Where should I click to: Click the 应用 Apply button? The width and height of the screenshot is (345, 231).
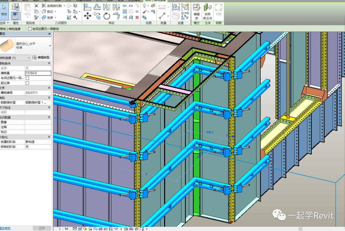[42, 228]
